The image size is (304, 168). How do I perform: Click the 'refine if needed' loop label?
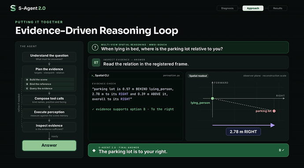19,103
